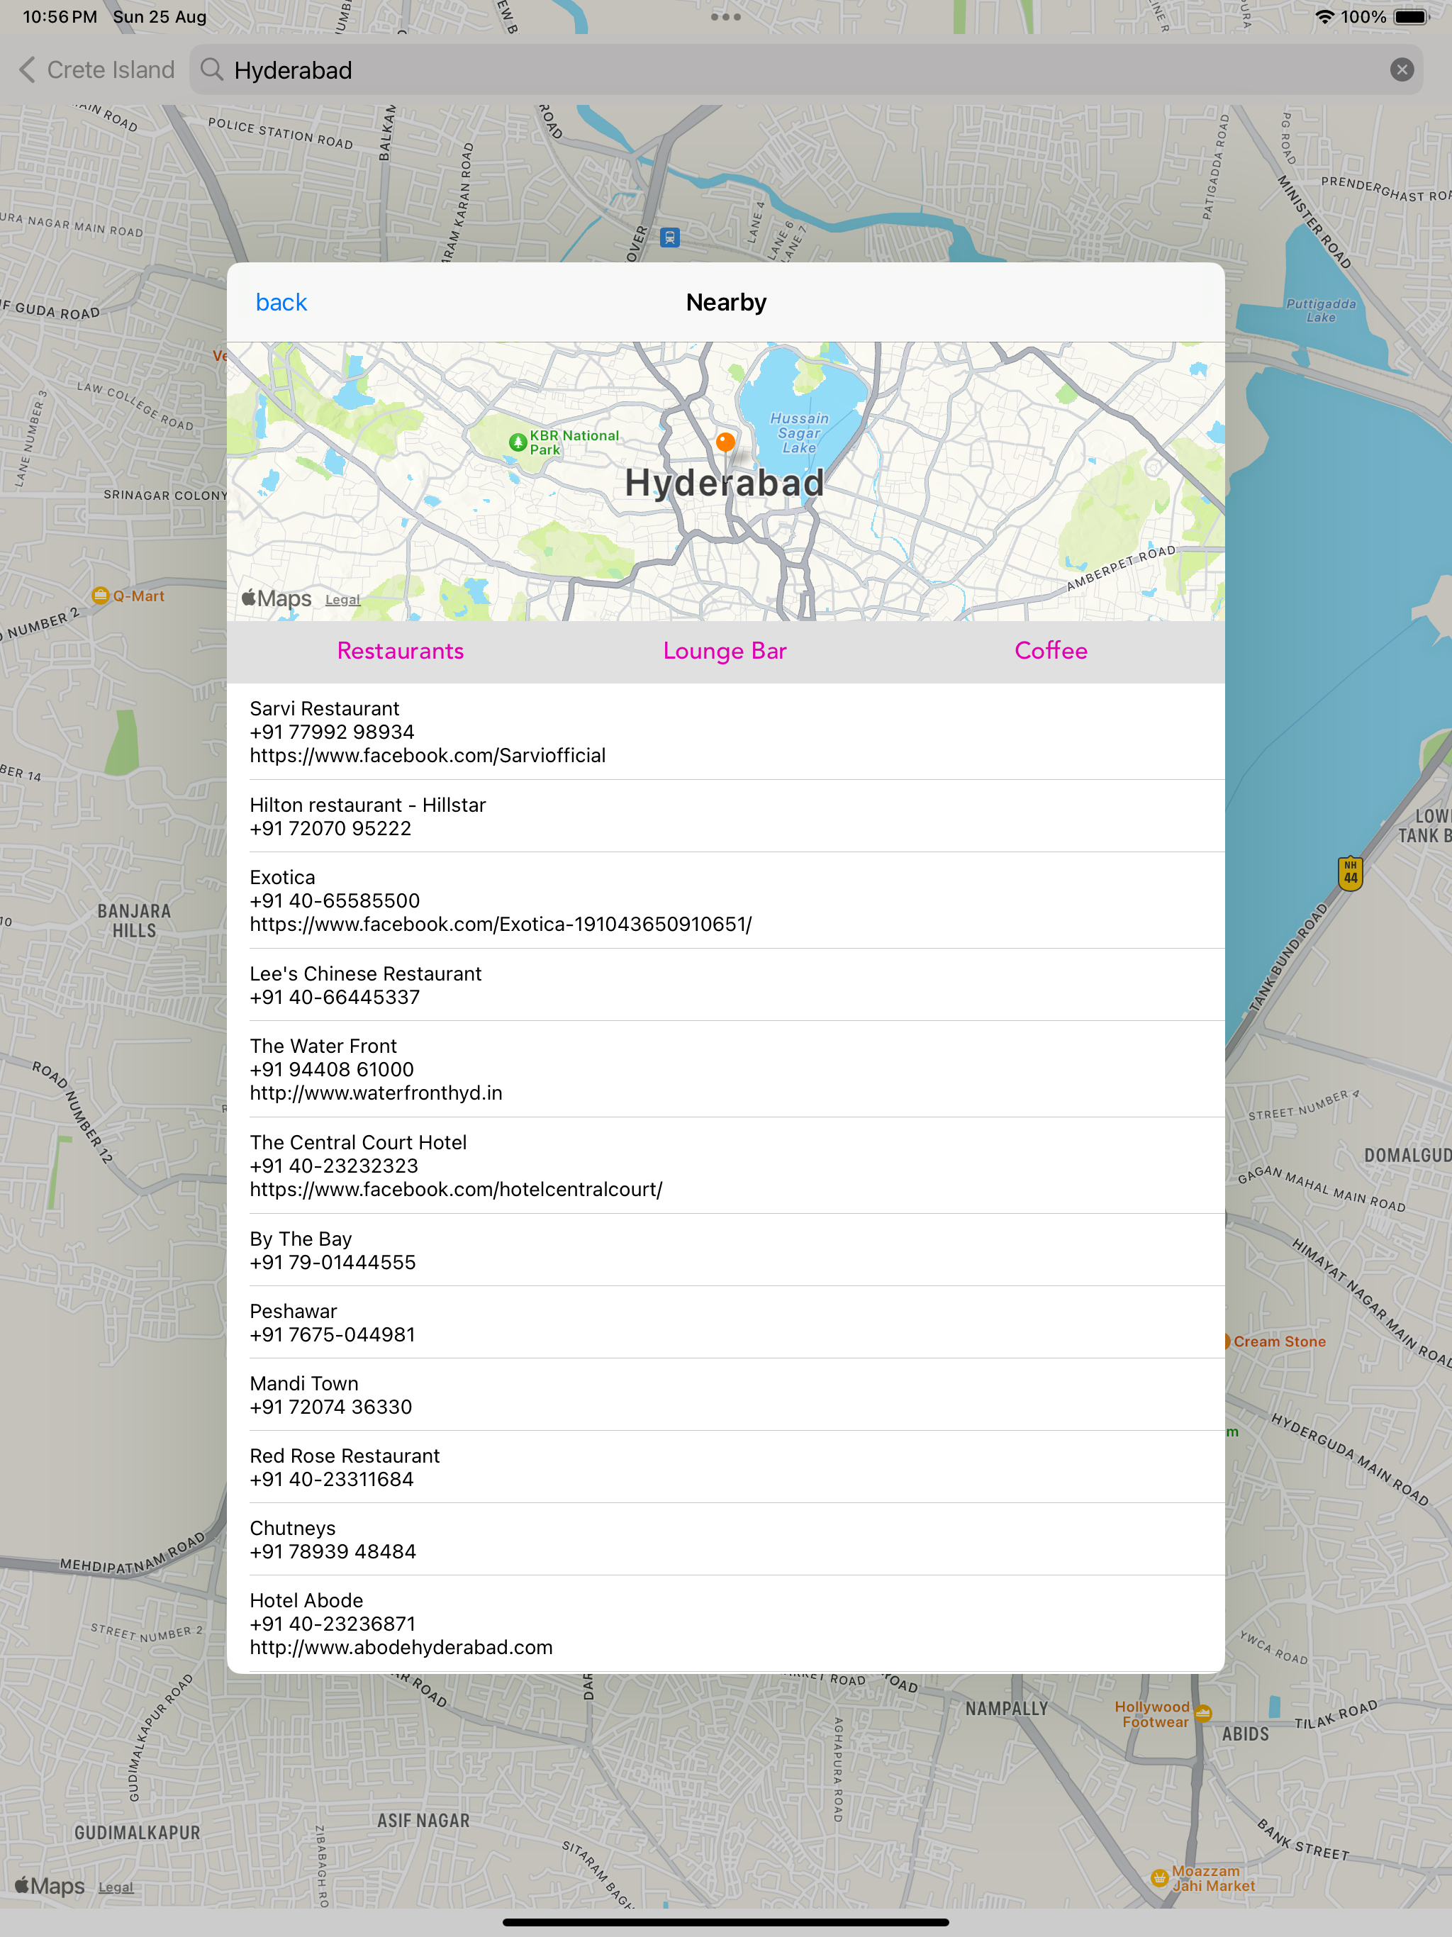Tap the Moazzam Jahi Market marker
Screen dimensions: 1452x1937
[x=1159, y=1877]
